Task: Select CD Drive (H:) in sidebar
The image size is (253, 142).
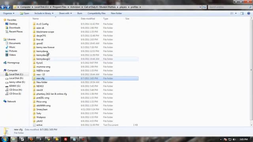Action: pyautogui.click(x=15, y=90)
